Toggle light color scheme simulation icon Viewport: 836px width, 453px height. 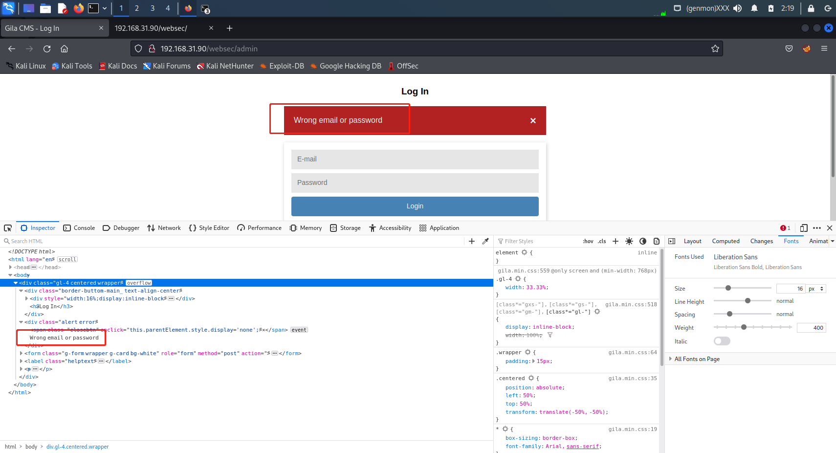point(629,241)
